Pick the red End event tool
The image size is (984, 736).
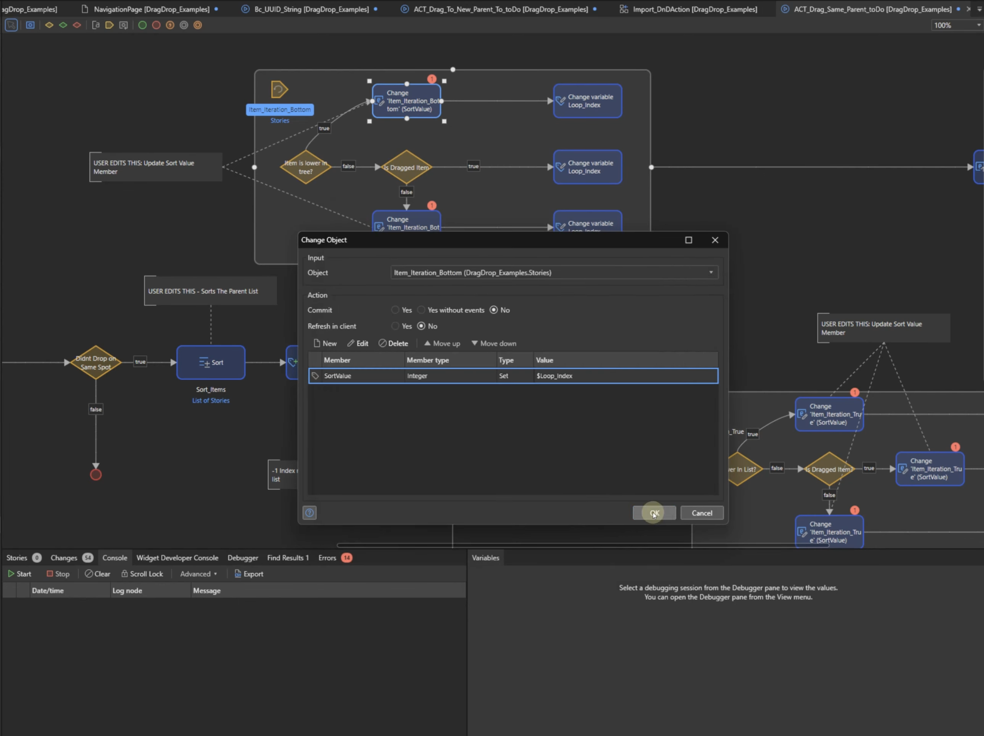click(156, 25)
